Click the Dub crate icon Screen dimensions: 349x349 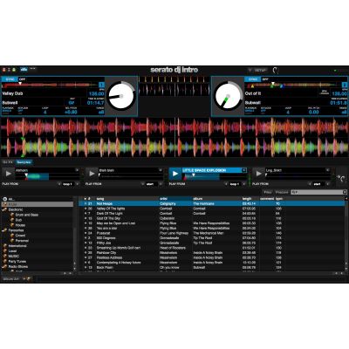(12, 220)
